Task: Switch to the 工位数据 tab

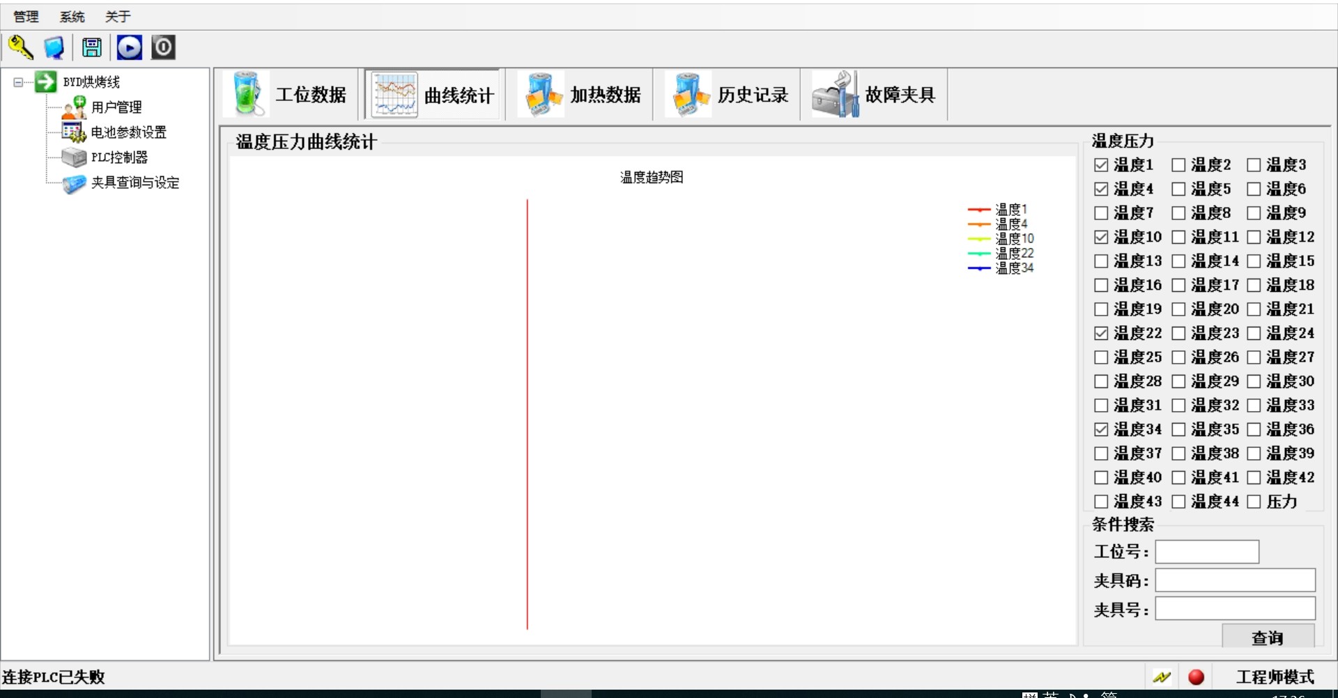Action: click(x=290, y=95)
